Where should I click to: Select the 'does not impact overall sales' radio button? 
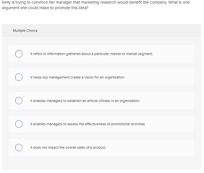tap(19, 148)
